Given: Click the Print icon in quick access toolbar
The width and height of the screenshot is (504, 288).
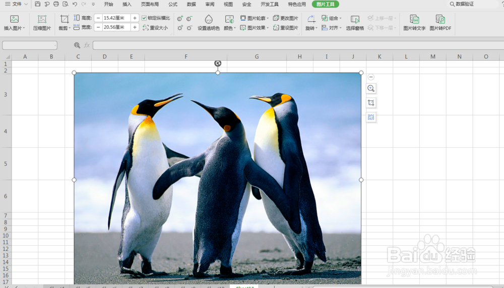Looking at the screenshot, I should pyautogui.click(x=56, y=4).
